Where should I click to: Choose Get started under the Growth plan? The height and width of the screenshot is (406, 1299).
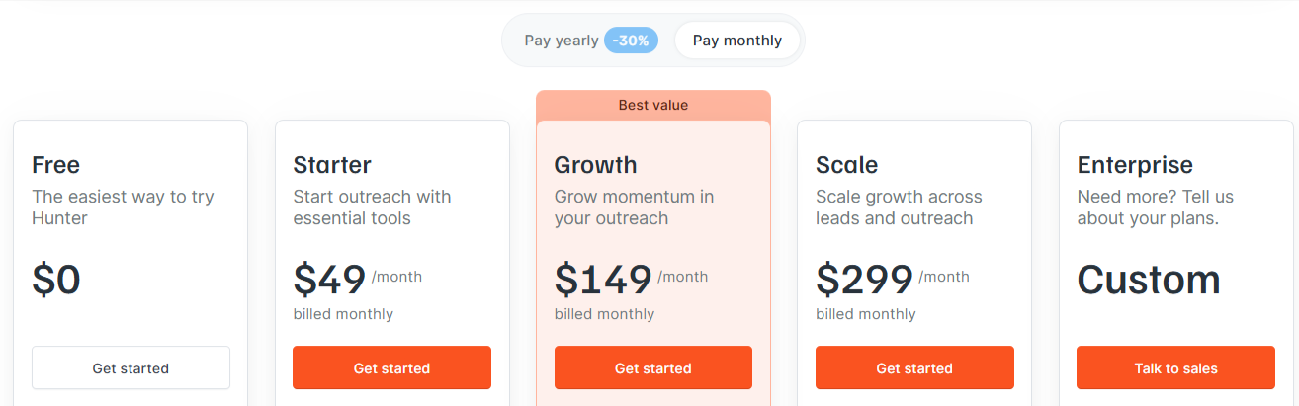(x=652, y=368)
